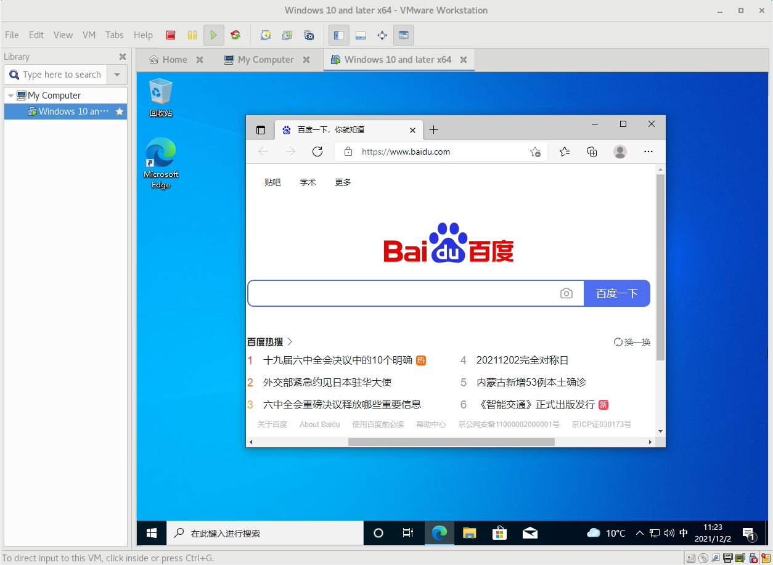
Task: Click the Microsoft Edge desktop shortcut
Action: tap(161, 163)
